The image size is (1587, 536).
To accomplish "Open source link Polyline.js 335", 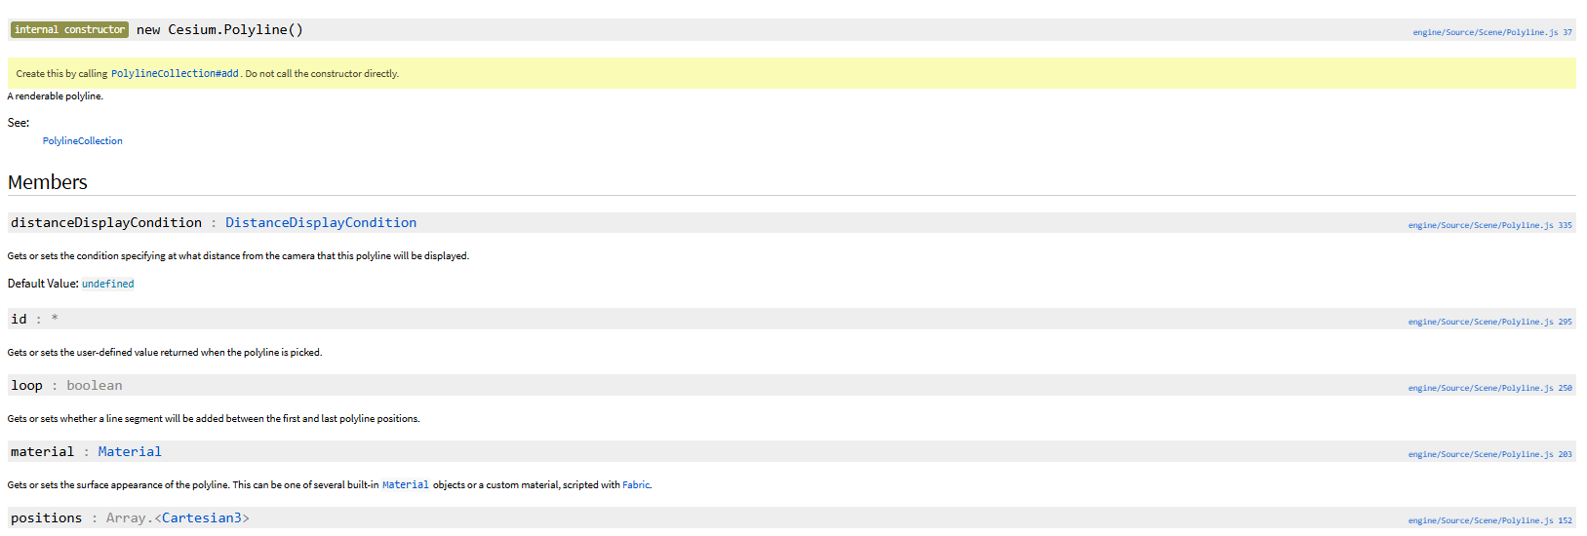I will click(x=1489, y=225).
